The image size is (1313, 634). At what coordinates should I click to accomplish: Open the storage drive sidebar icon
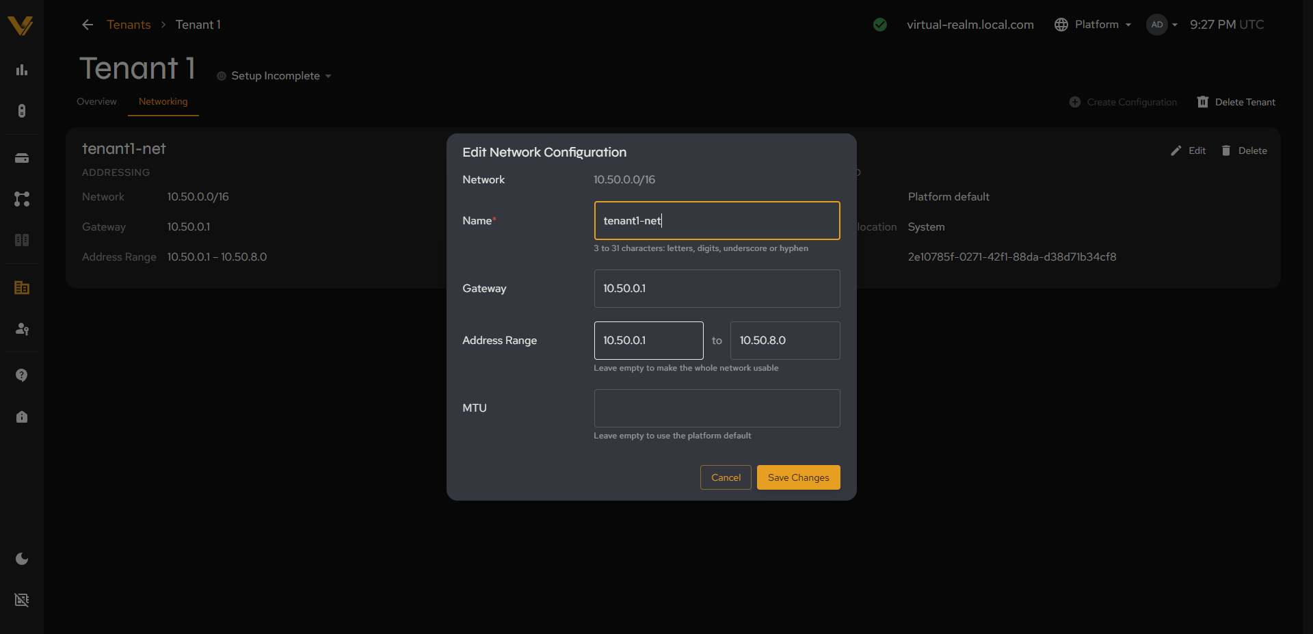tap(22, 158)
